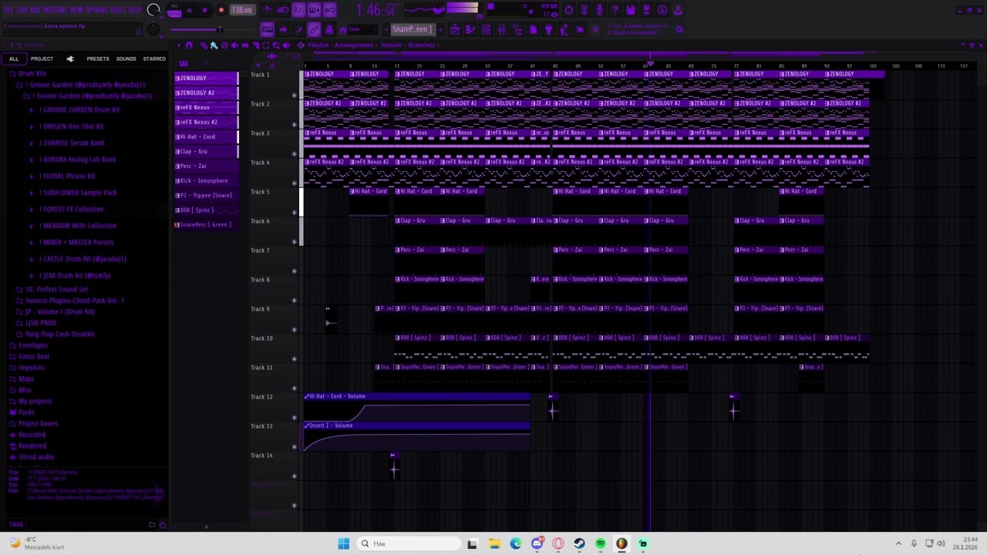Mute Track 12 in the playlist
The width and height of the screenshot is (987, 555).
(x=294, y=417)
